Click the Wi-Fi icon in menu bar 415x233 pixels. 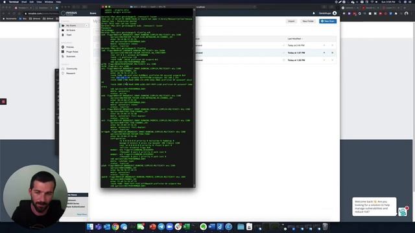point(372,2)
